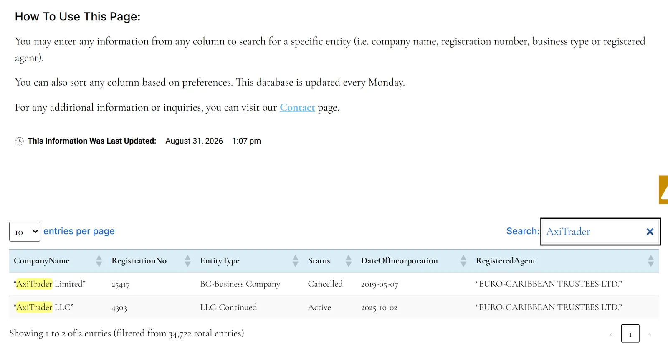The width and height of the screenshot is (668, 351).
Task: Sort by Status using its sort arrows
Action: point(349,261)
